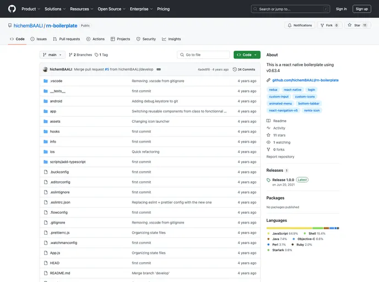Screen dimensions: 379x282
Task: Expand the Resources menu
Action: [x=82, y=9]
